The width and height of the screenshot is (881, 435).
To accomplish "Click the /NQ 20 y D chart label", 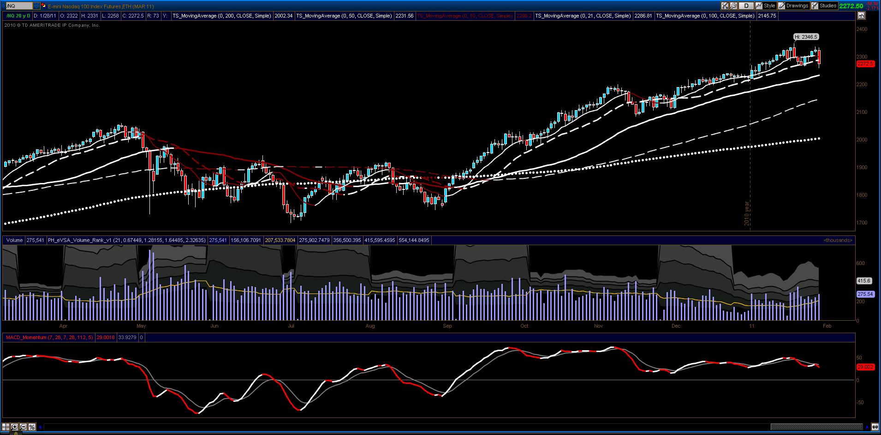I will (x=18, y=16).
